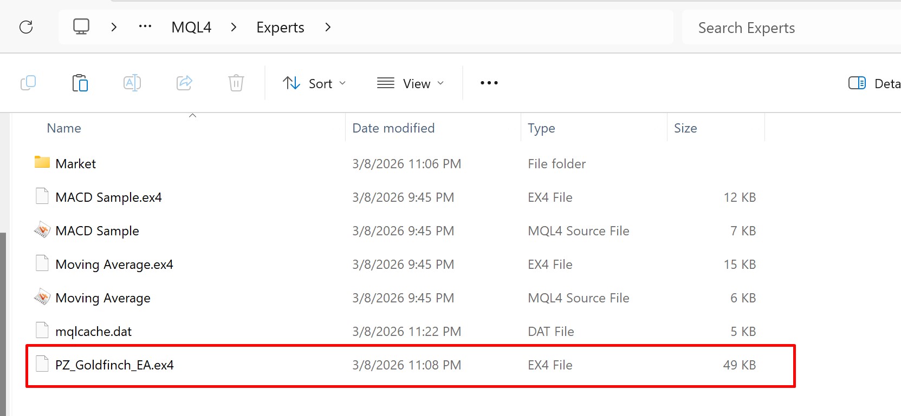This screenshot has width=901, height=416.
Task: Select mqlcache.dat file name
Action: [x=93, y=332]
